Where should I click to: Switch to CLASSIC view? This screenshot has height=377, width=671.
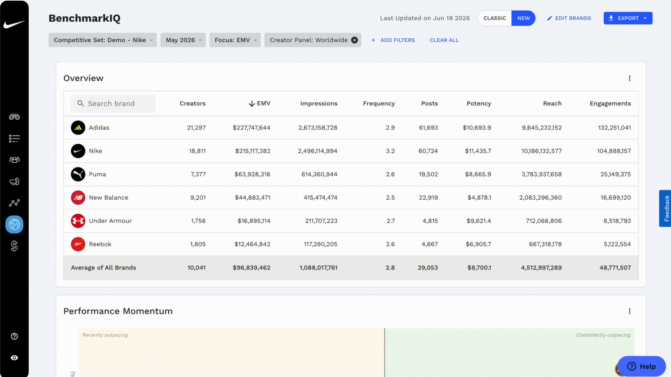[495, 18]
